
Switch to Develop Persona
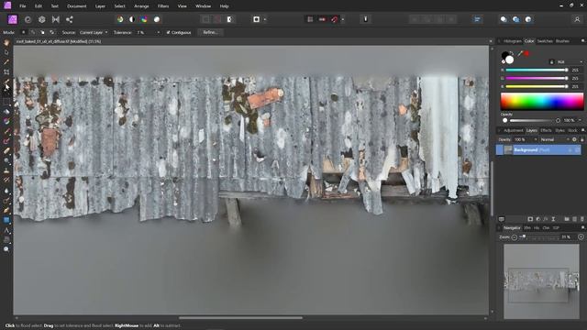[42, 19]
